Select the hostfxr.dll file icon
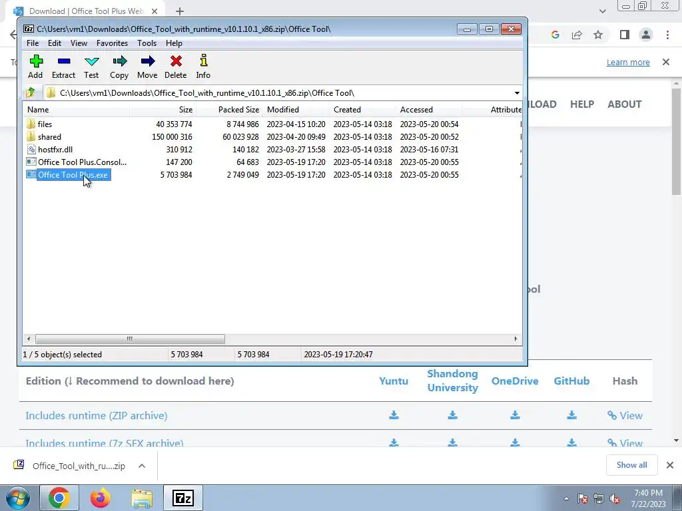The width and height of the screenshot is (682, 511). [x=31, y=149]
